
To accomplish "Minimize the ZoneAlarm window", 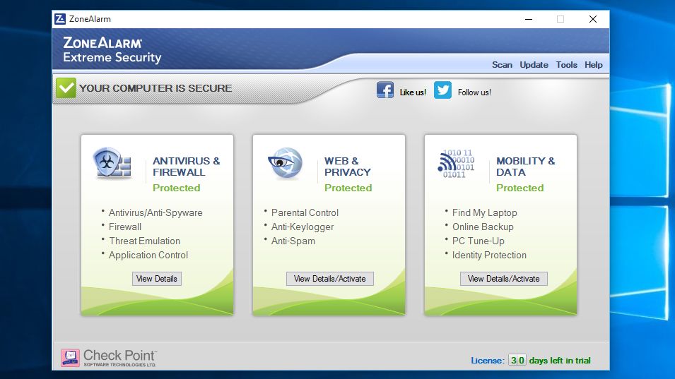I will tap(529, 19).
